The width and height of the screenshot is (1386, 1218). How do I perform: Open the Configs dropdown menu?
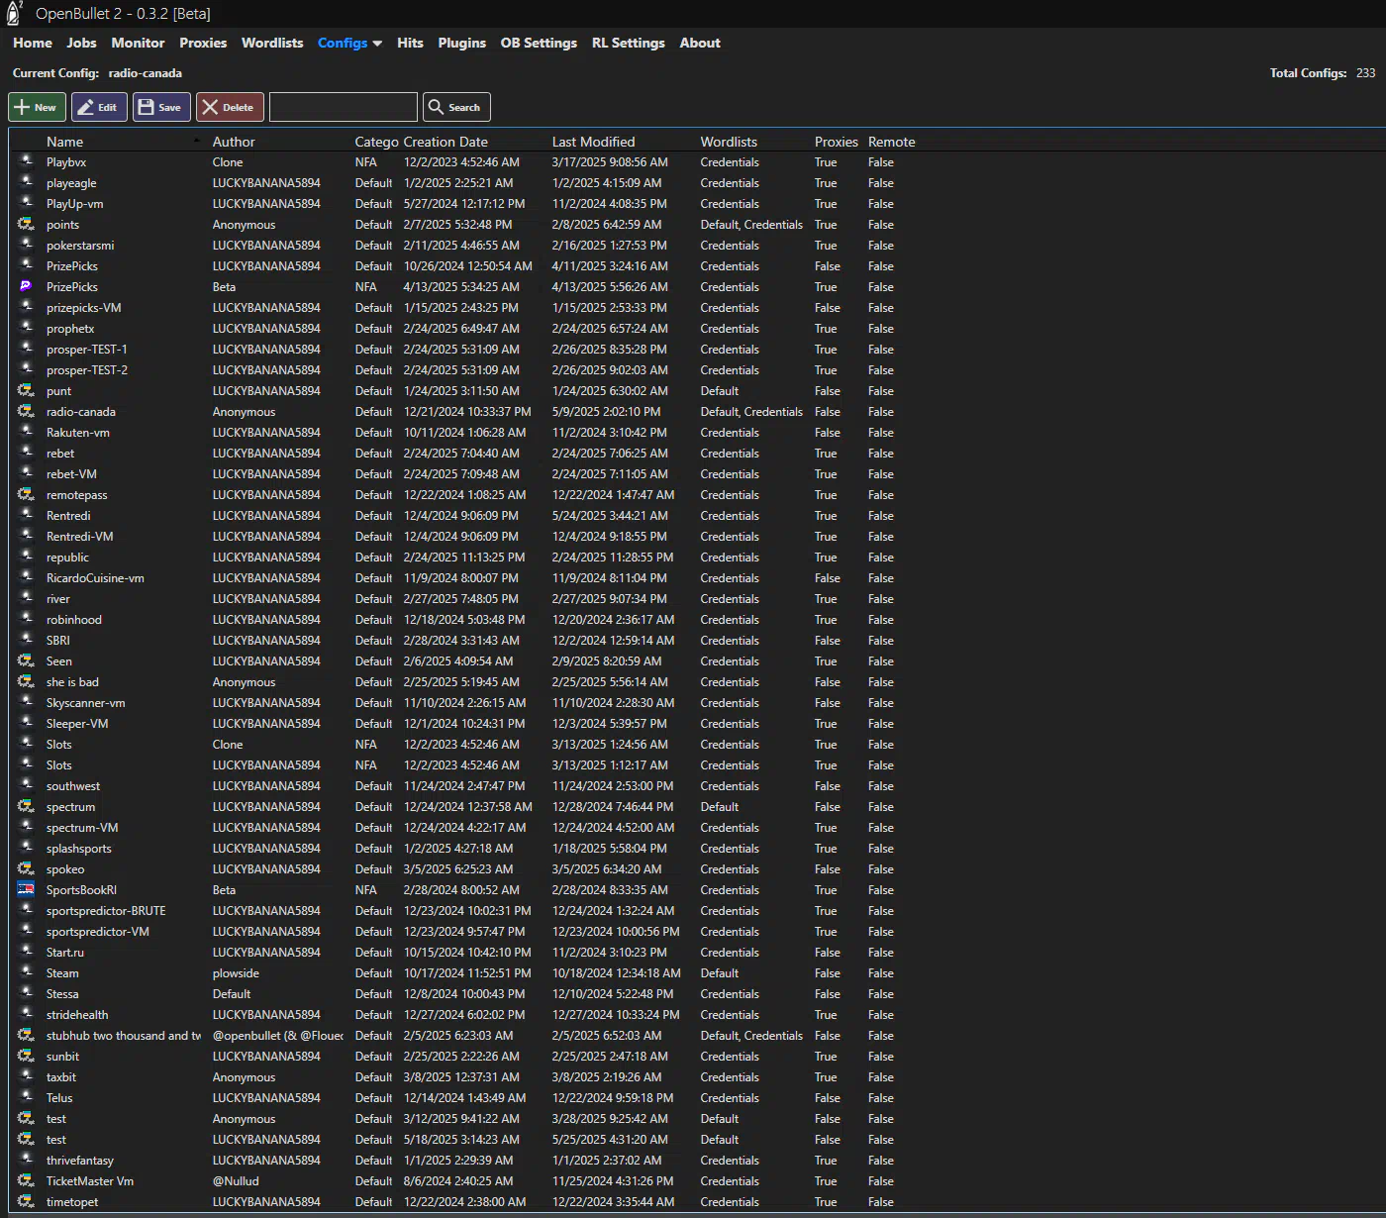click(x=349, y=43)
